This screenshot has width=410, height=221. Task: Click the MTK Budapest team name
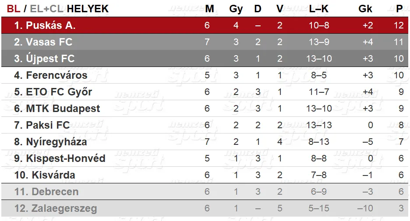63,109
